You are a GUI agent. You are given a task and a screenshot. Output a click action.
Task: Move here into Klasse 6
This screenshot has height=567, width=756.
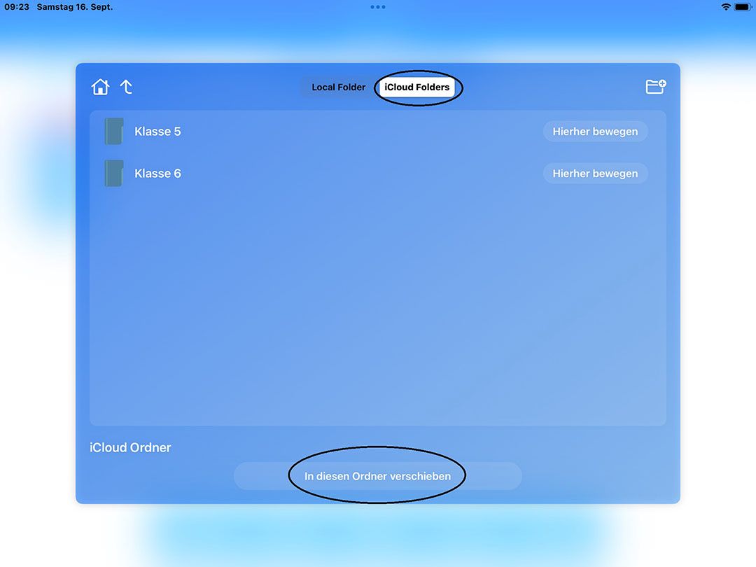coord(595,173)
